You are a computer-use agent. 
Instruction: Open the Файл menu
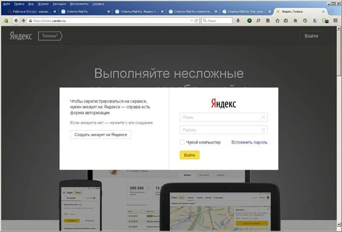(x=6, y=4)
